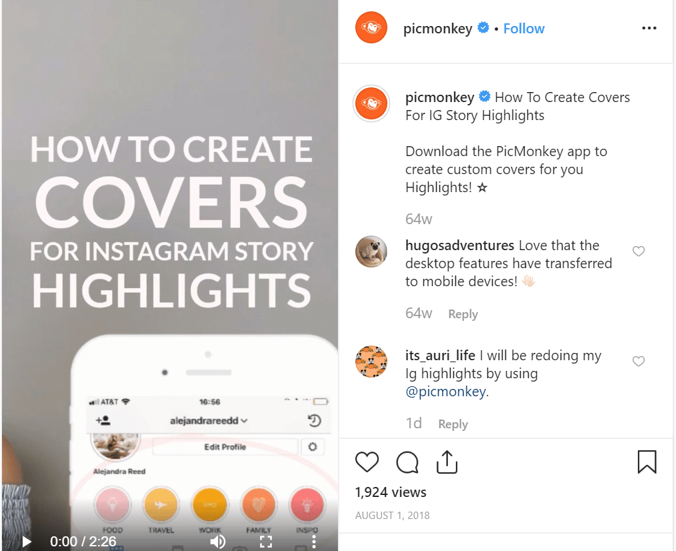Screen dimensions: 676x551
Task: View the hugosadventures profile avatar
Action: tap(371, 251)
